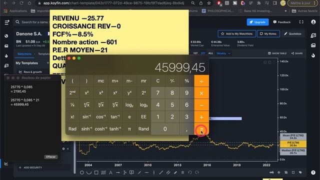
Task: Click the calculator π key
Action: coord(129,129)
